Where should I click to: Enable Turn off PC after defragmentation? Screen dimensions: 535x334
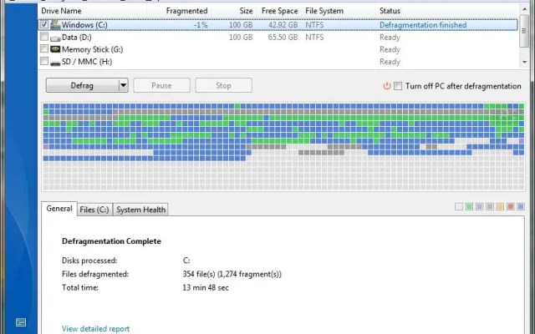click(x=398, y=86)
